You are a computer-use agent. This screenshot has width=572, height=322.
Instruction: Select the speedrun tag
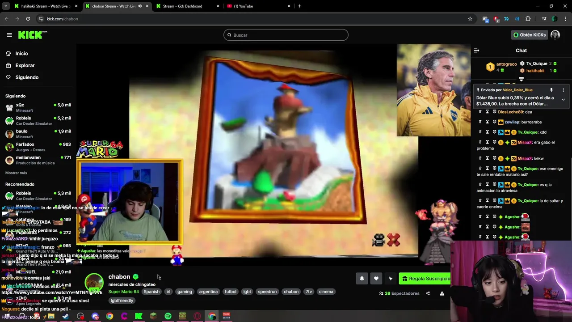pyautogui.click(x=267, y=292)
